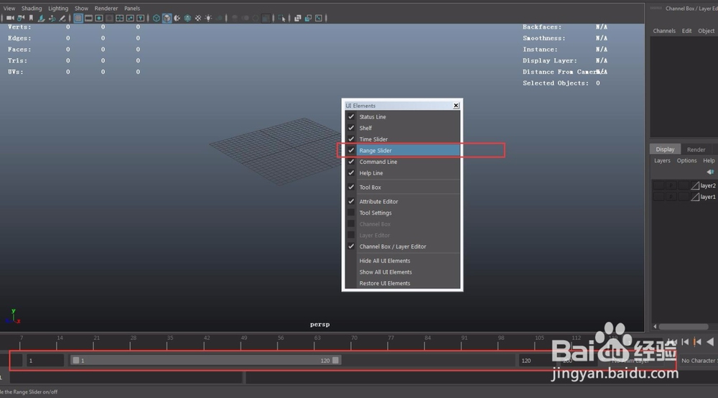This screenshot has height=398, width=718.
Task: Toggle the Textured display checker icon
Action: tap(198, 18)
